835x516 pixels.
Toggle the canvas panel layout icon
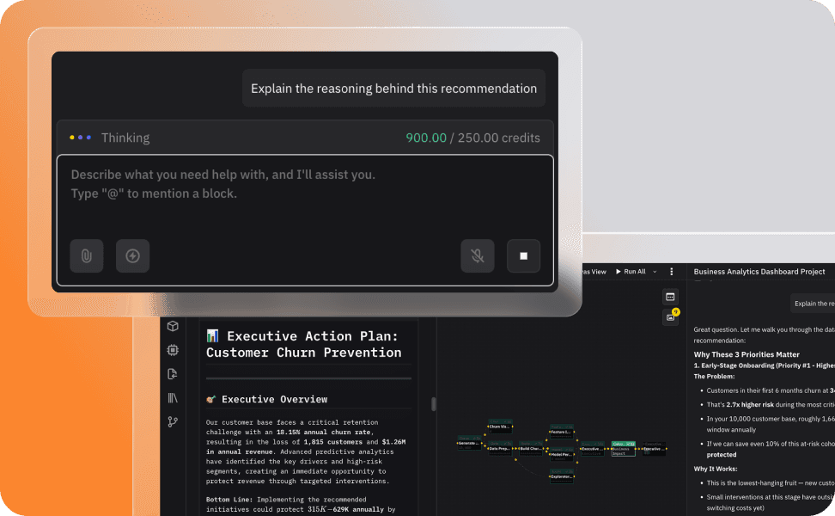click(x=670, y=296)
